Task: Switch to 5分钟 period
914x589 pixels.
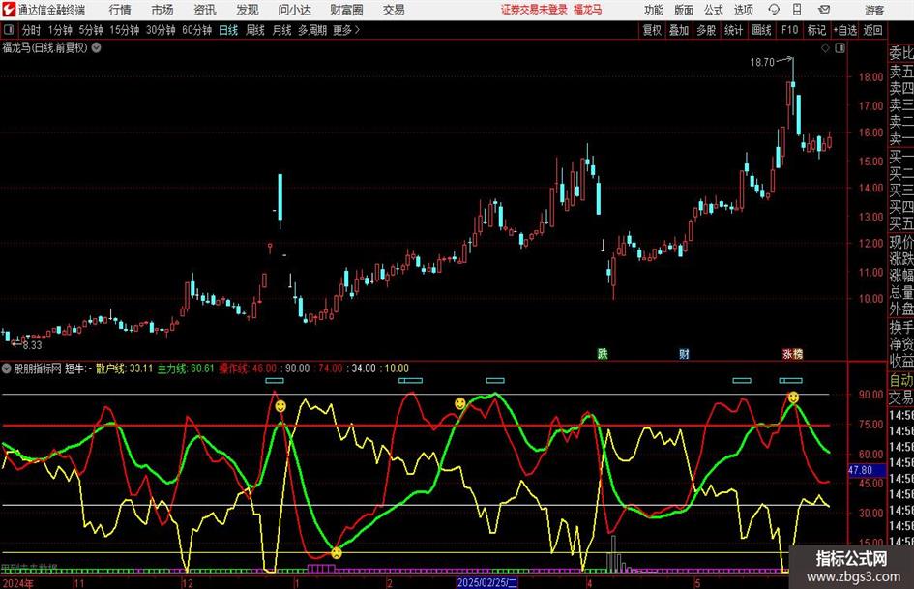Action: pos(90,30)
